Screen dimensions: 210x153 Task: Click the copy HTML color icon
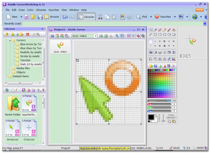click(169, 121)
